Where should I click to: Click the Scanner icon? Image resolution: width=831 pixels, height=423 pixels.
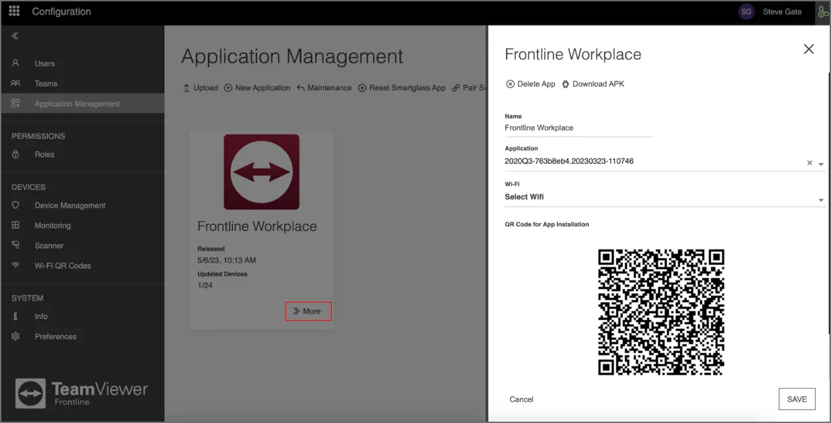[16, 245]
